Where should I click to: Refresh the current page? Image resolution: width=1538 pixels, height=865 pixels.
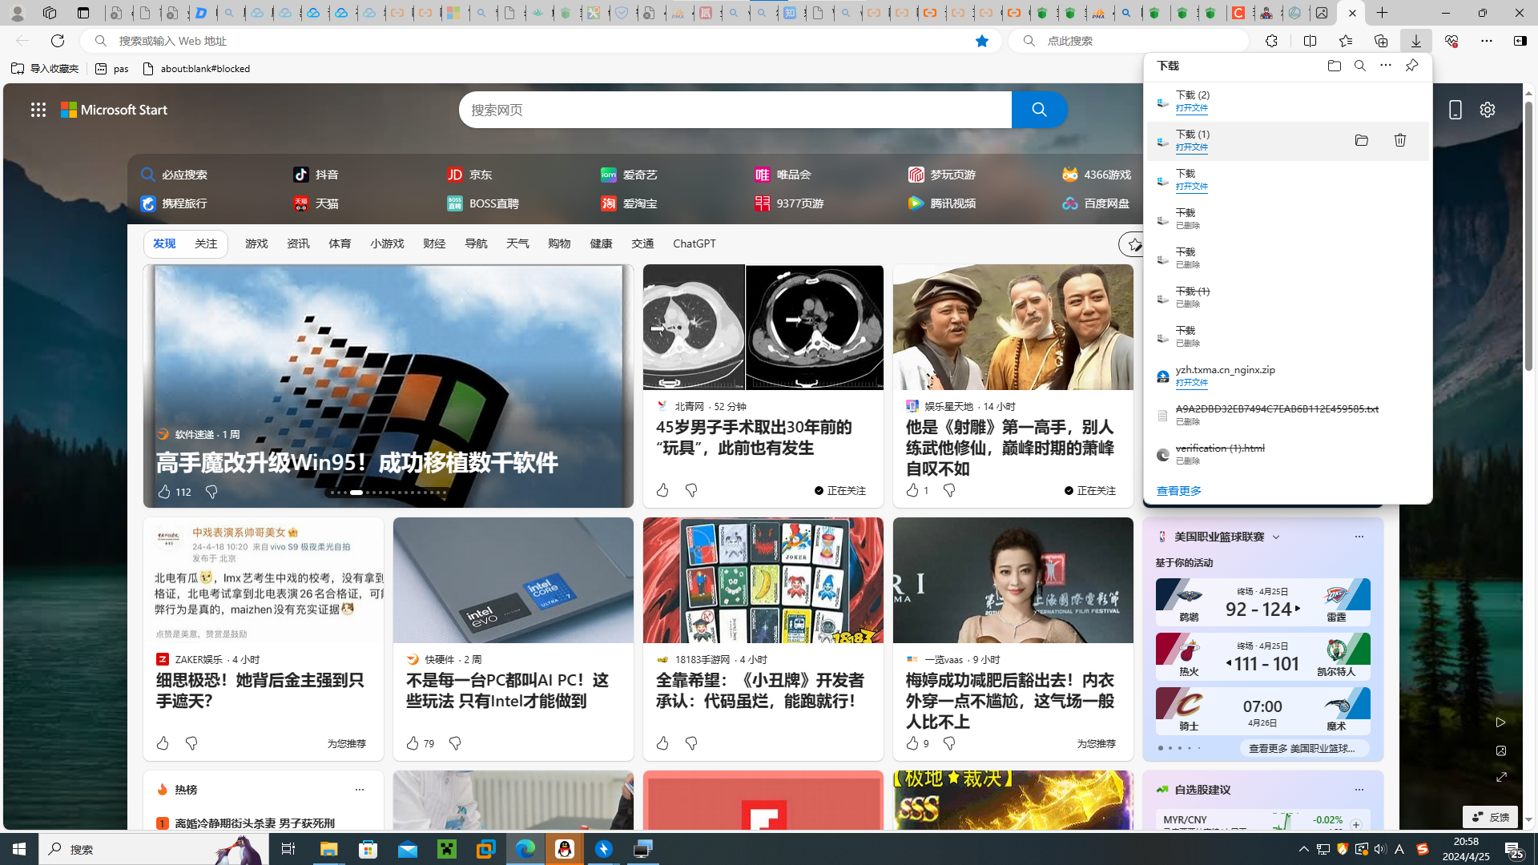[x=58, y=41]
